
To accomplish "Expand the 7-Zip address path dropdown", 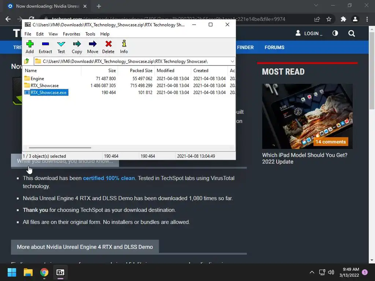I will coord(232,61).
